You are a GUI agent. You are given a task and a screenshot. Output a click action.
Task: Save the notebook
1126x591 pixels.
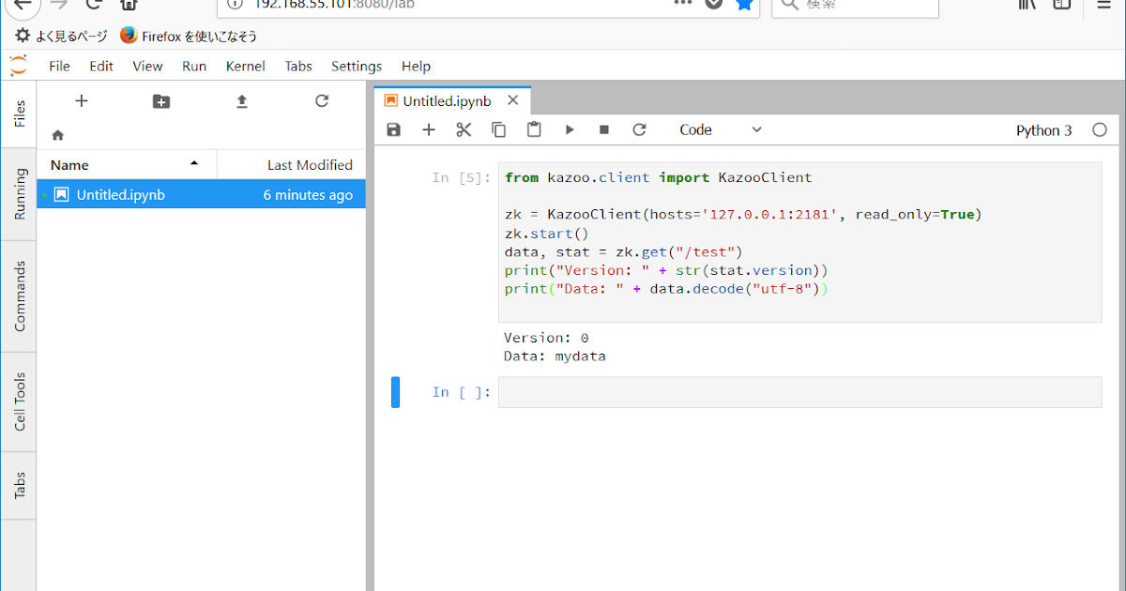click(x=393, y=129)
